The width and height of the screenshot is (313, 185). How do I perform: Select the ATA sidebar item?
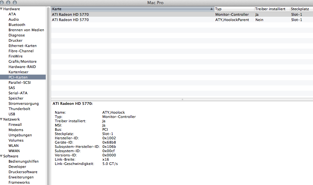pyautogui.click(x=12, y=14)
